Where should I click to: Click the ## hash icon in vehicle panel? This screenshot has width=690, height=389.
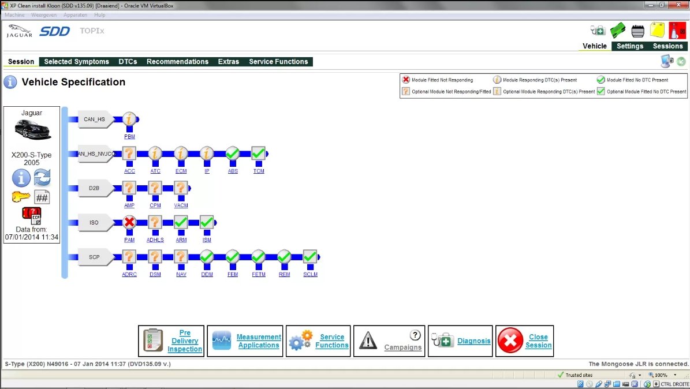click(x=42, y=197)
